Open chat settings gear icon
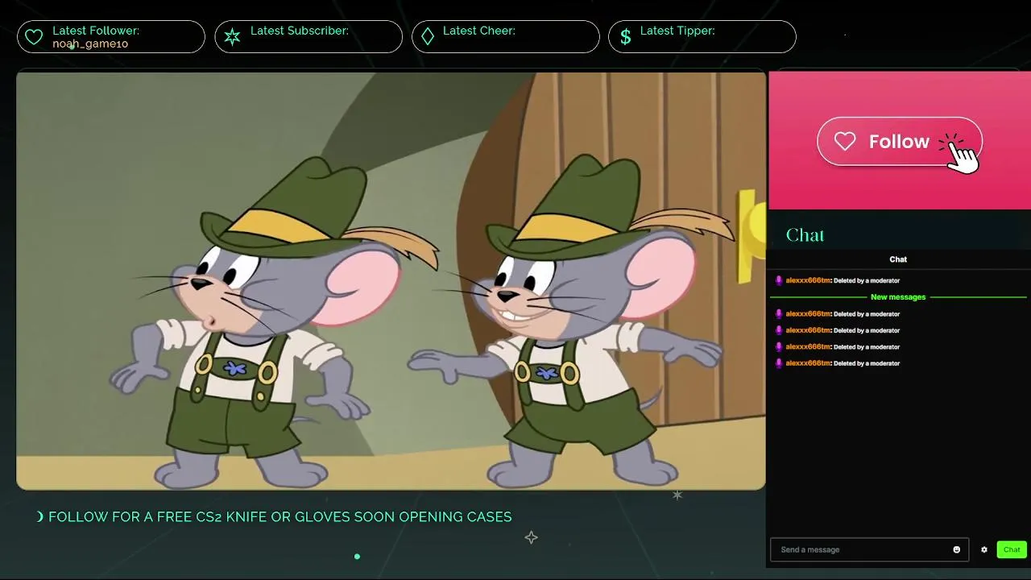This screenshot has width=1031, height=580. click(x=983, y=549)
